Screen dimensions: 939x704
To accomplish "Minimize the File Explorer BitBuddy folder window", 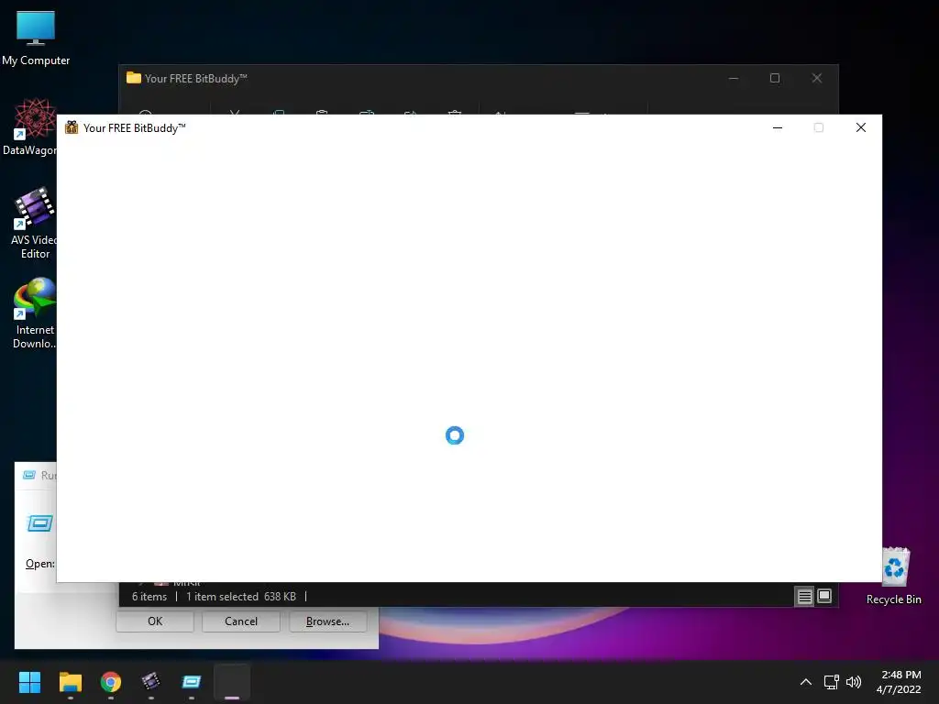I will coord(734,79).
